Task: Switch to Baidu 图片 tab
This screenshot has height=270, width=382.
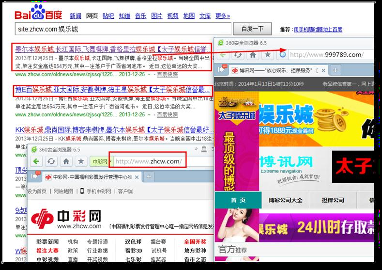Action: pyautogui.click(x=156, y=16)
